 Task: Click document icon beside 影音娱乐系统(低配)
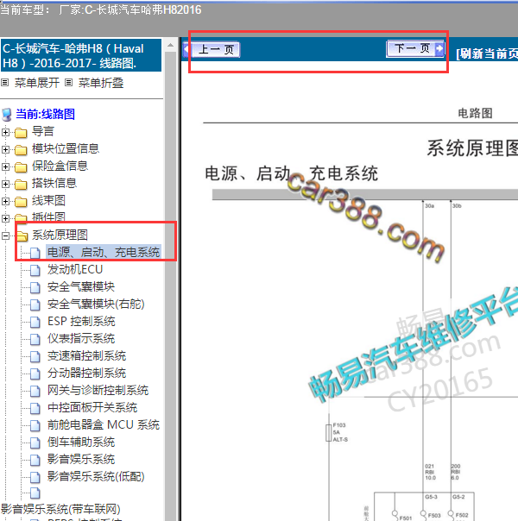coord(35,478)
